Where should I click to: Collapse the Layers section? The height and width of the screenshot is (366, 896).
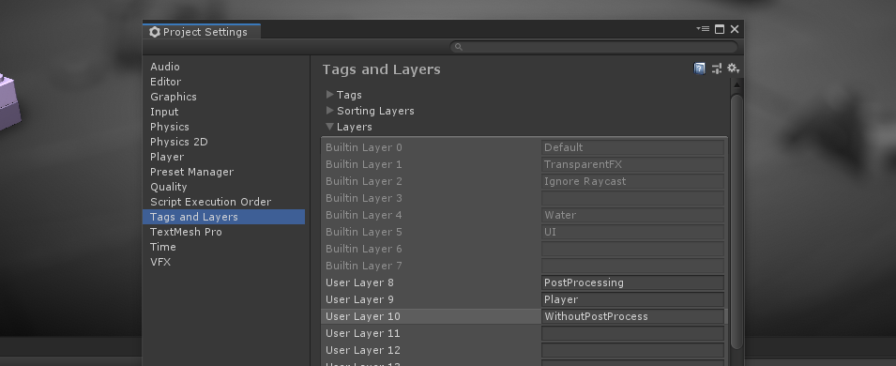(x=329, y=127)
